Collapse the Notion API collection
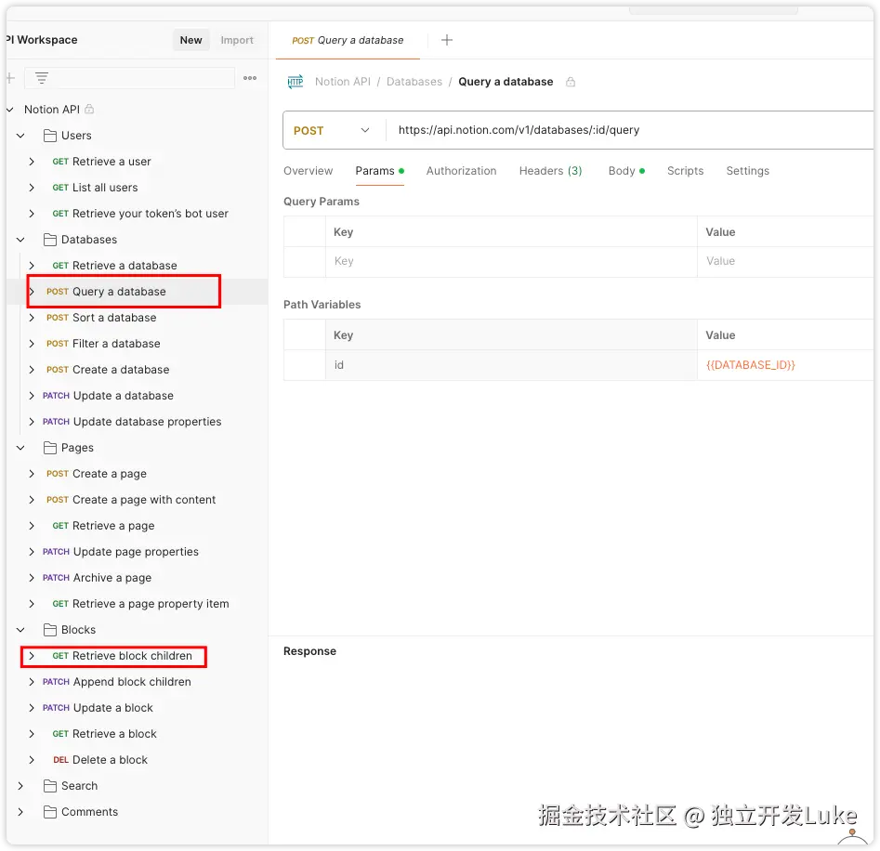This screenshot has height=851, width=880. [x=10, y=110]
